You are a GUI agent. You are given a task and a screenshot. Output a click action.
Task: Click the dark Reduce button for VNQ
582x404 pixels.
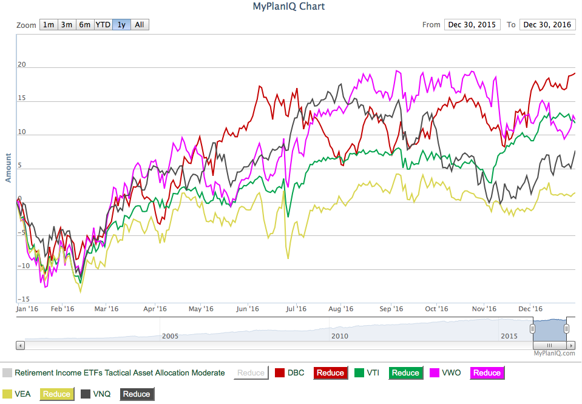tap(137, 394)
